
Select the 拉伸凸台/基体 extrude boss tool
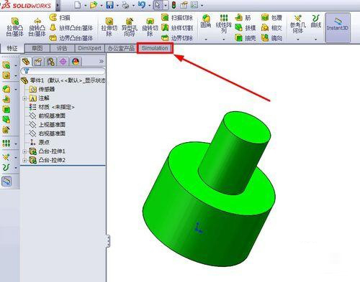tap(14, 27)
